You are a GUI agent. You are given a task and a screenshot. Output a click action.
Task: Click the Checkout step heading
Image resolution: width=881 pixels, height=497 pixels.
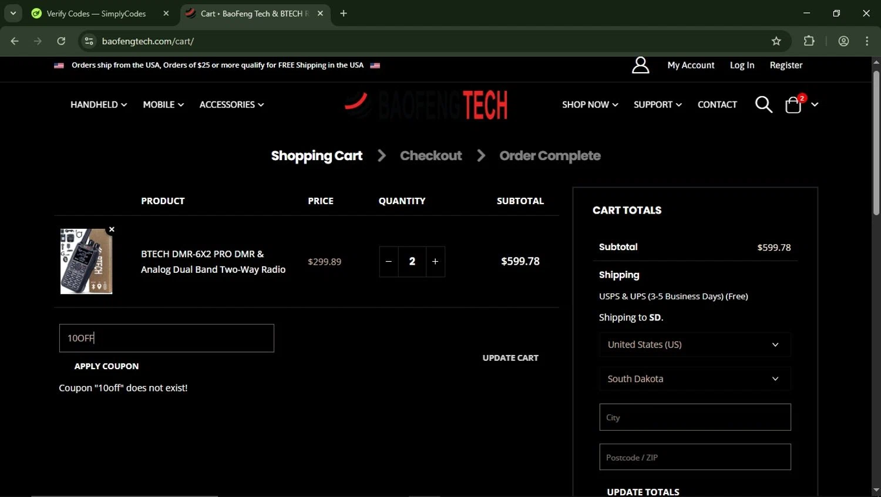(x=431, y=155)
